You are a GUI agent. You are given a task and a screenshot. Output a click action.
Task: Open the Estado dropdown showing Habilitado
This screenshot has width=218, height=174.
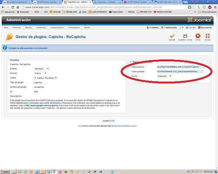point(42,69)
